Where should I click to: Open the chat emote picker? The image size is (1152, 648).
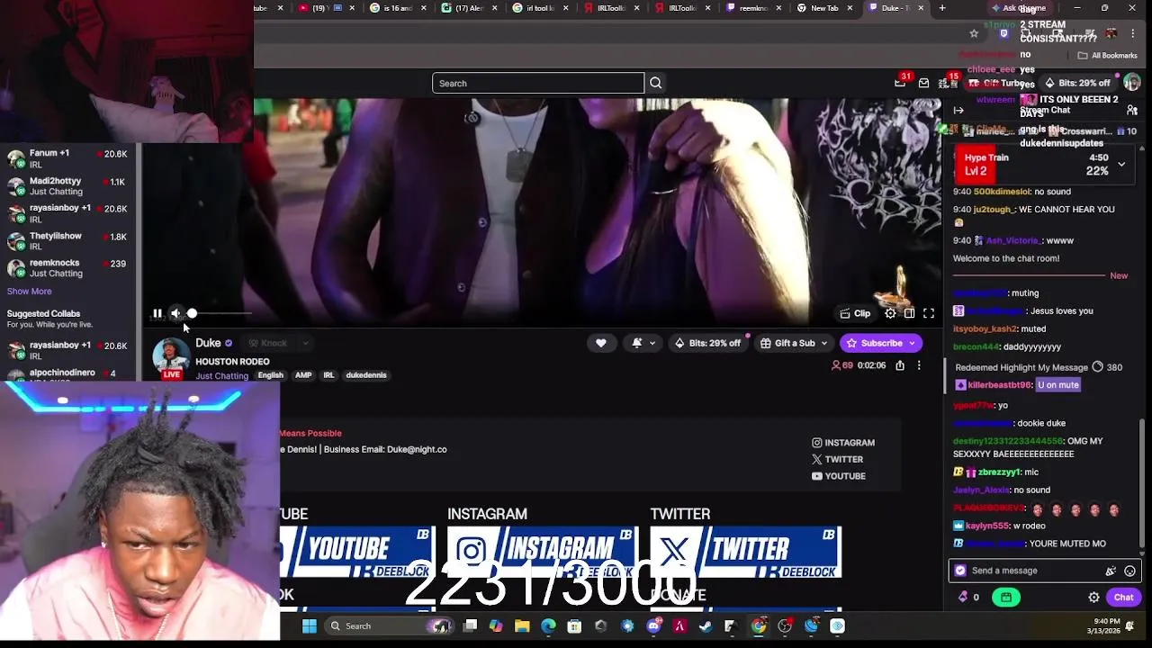[x=1130, y=571]
